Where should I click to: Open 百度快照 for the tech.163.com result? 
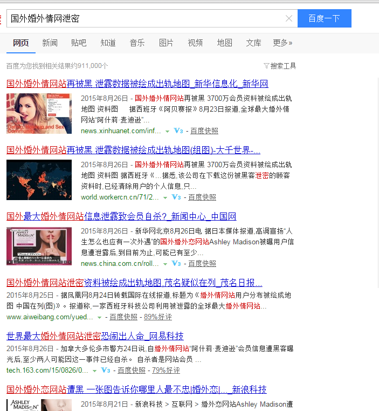tap(132, 371)
